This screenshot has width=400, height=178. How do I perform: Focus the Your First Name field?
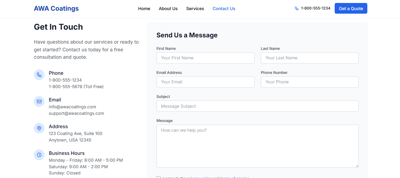coord(205,58)
